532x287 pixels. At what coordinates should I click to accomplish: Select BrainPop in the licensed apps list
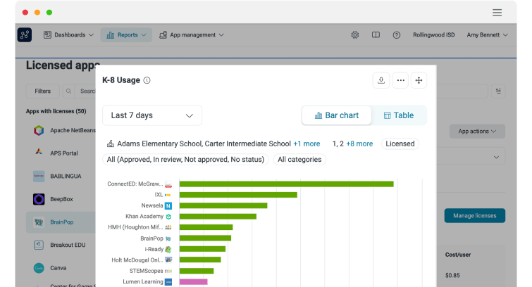61,222
